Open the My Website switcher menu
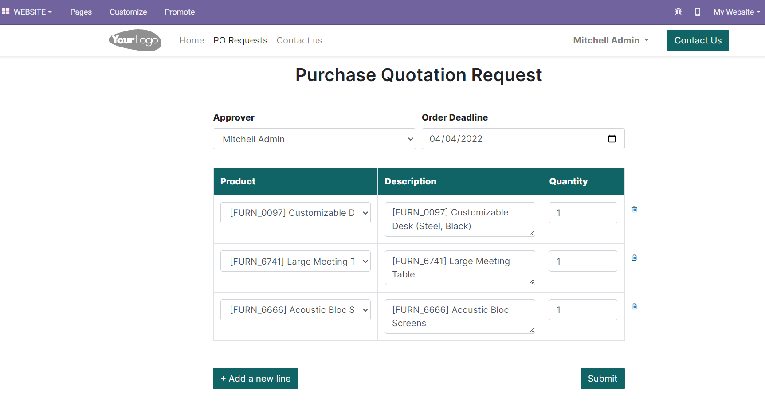This screenshot has width=765, height=414. click(x=736, y=12)
